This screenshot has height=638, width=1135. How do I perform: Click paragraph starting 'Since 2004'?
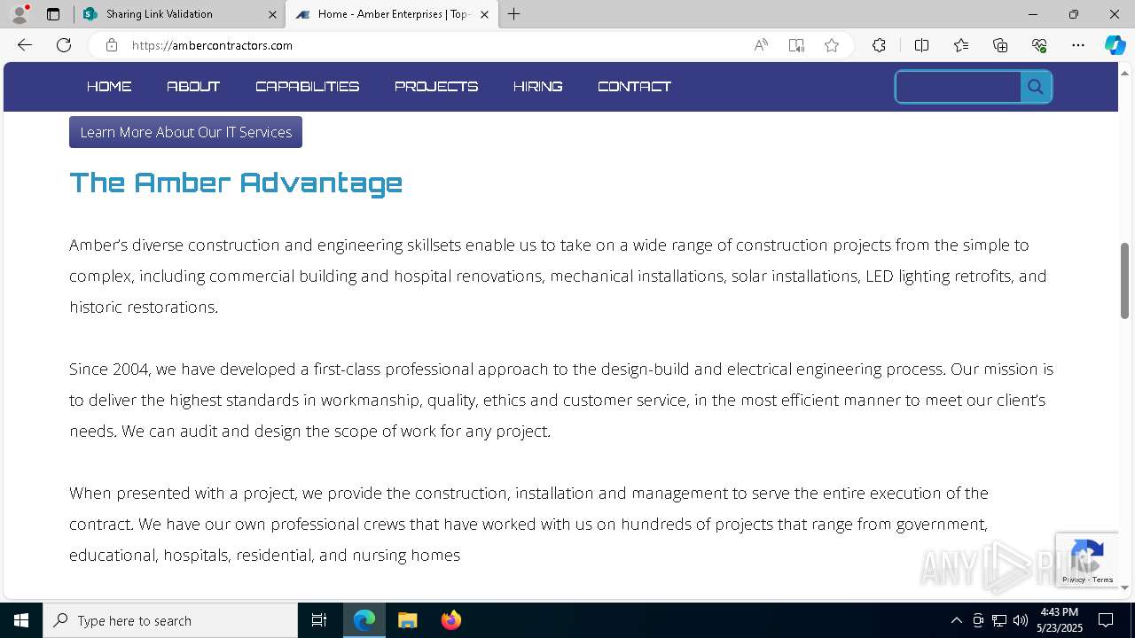coord(561,400)
